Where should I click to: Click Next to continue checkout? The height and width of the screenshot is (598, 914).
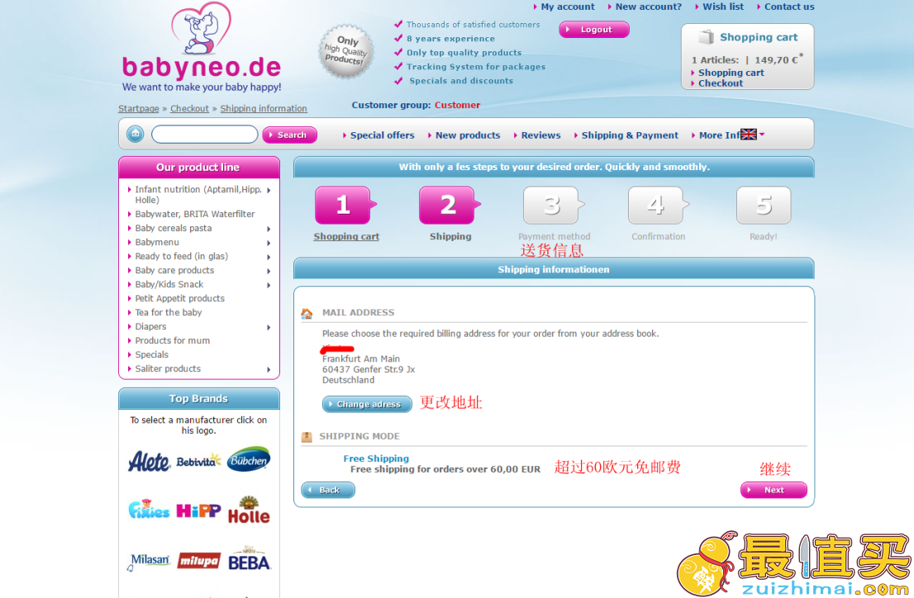[x=774, y=490]
